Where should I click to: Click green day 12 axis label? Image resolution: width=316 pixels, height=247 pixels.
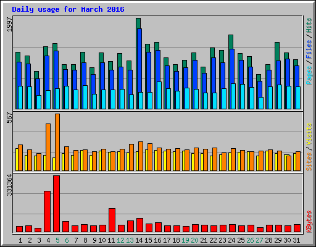pos(120,240)
